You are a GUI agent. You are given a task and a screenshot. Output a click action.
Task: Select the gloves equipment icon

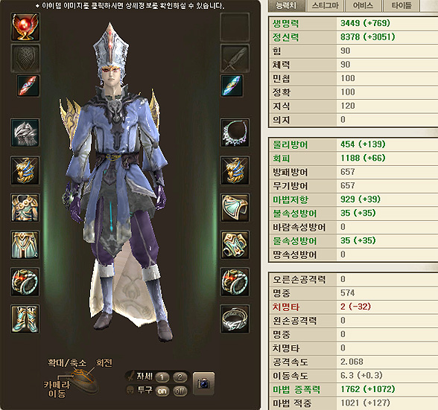pos(235,245)
